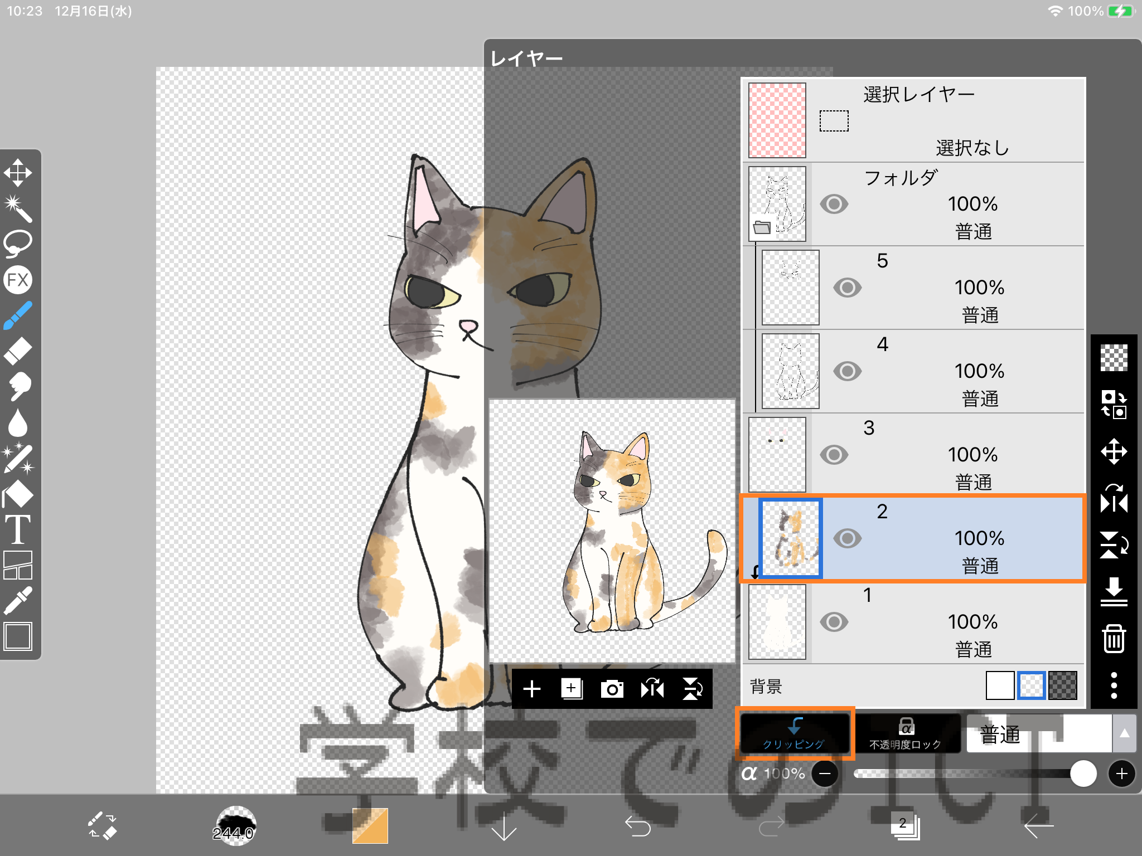The image size is (1142, 856).
Task: Select the Bucket fill tool
Action: point(18,494)
